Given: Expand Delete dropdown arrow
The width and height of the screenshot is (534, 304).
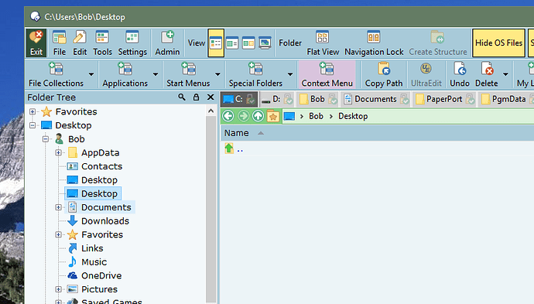Looking at the screenshot, I should tap(505, 74).
